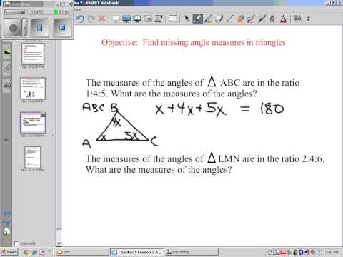Click the Dual Page Display icon
This screenshot has width=343, height=257.
pyautogui.click(x=137, y=19)
